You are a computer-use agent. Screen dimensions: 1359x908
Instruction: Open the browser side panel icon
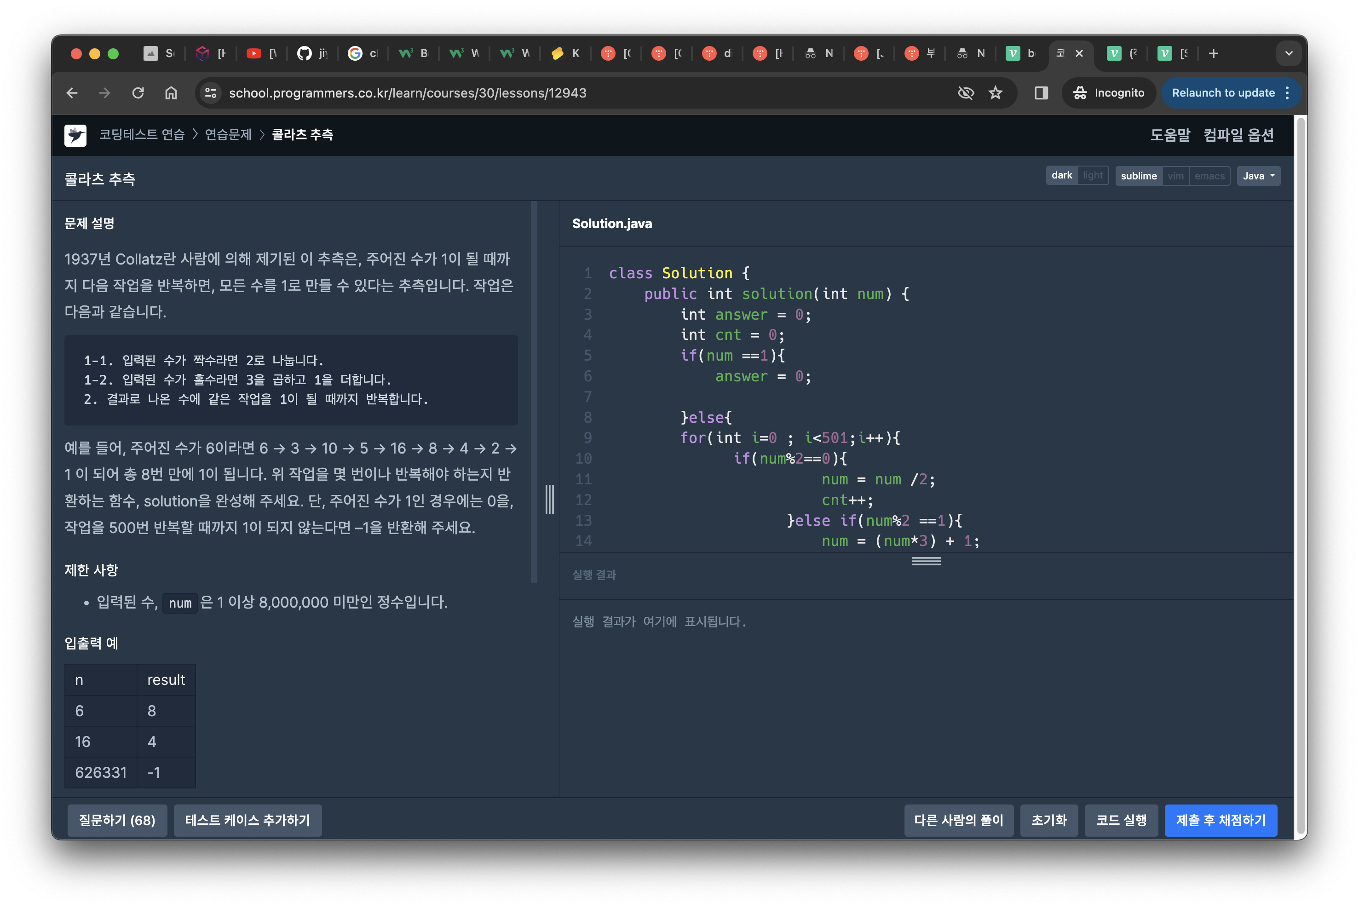tap(1041, 92)
